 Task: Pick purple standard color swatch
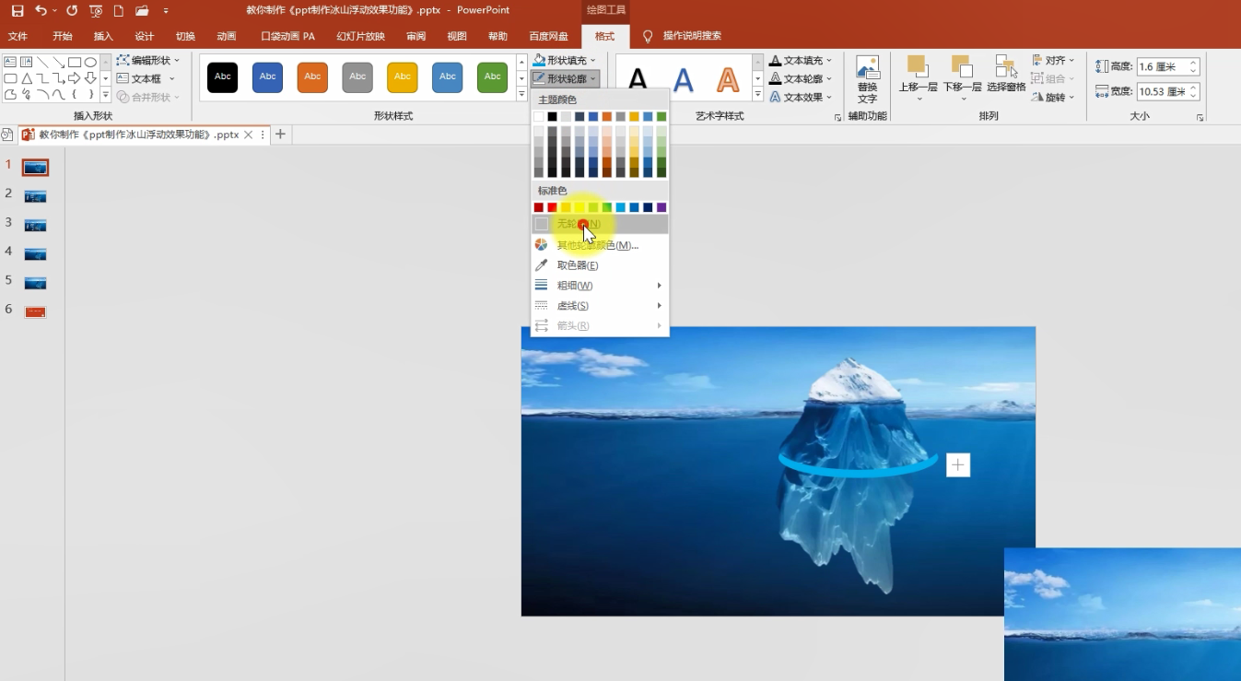(661, 207)
